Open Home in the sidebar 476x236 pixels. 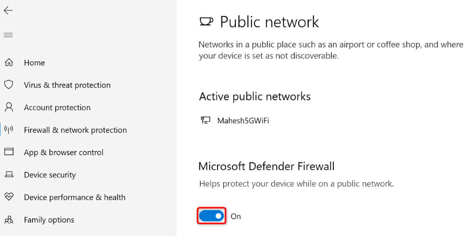tap(34, 63)
